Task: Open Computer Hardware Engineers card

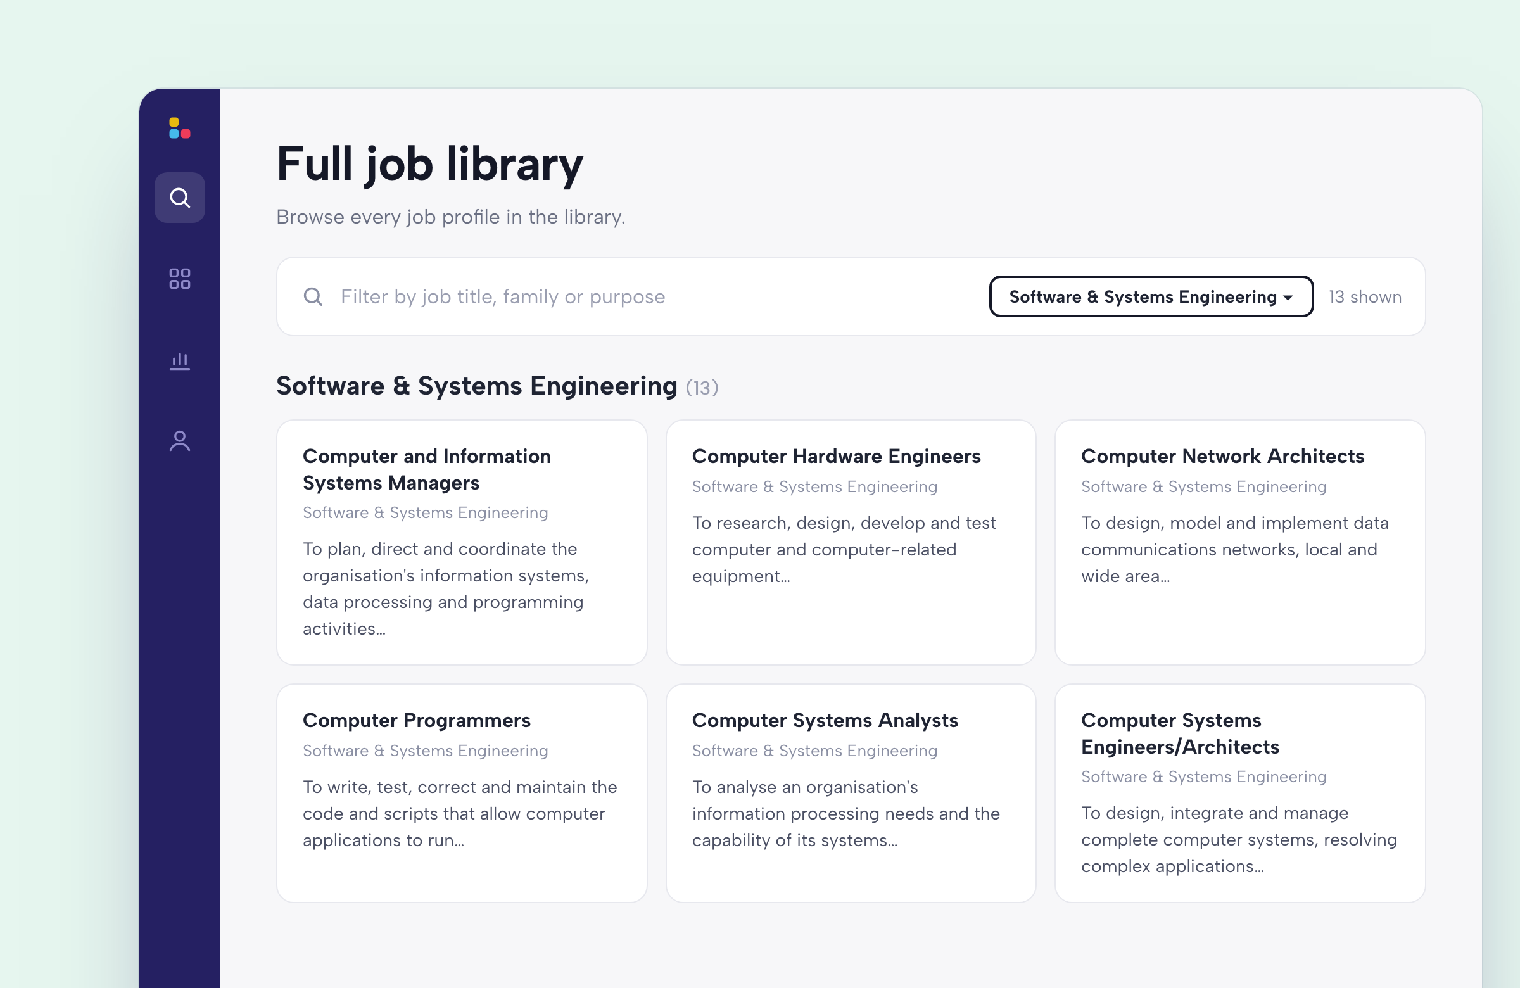Action: tap(851, 542)
